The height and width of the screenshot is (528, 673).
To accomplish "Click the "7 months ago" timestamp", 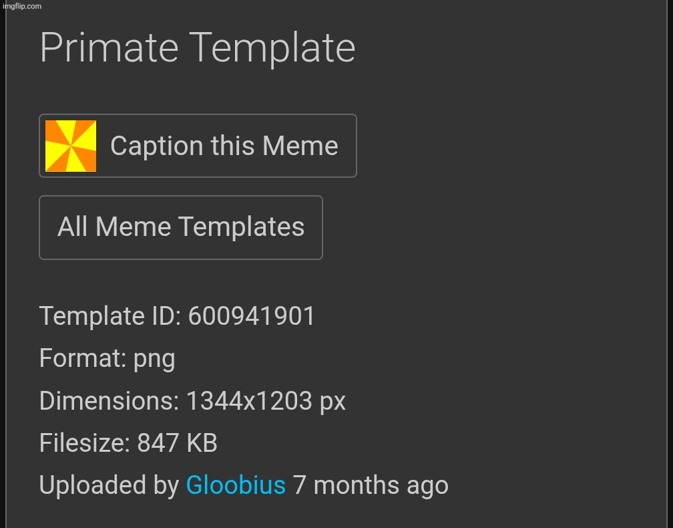I will pos(371,485).
